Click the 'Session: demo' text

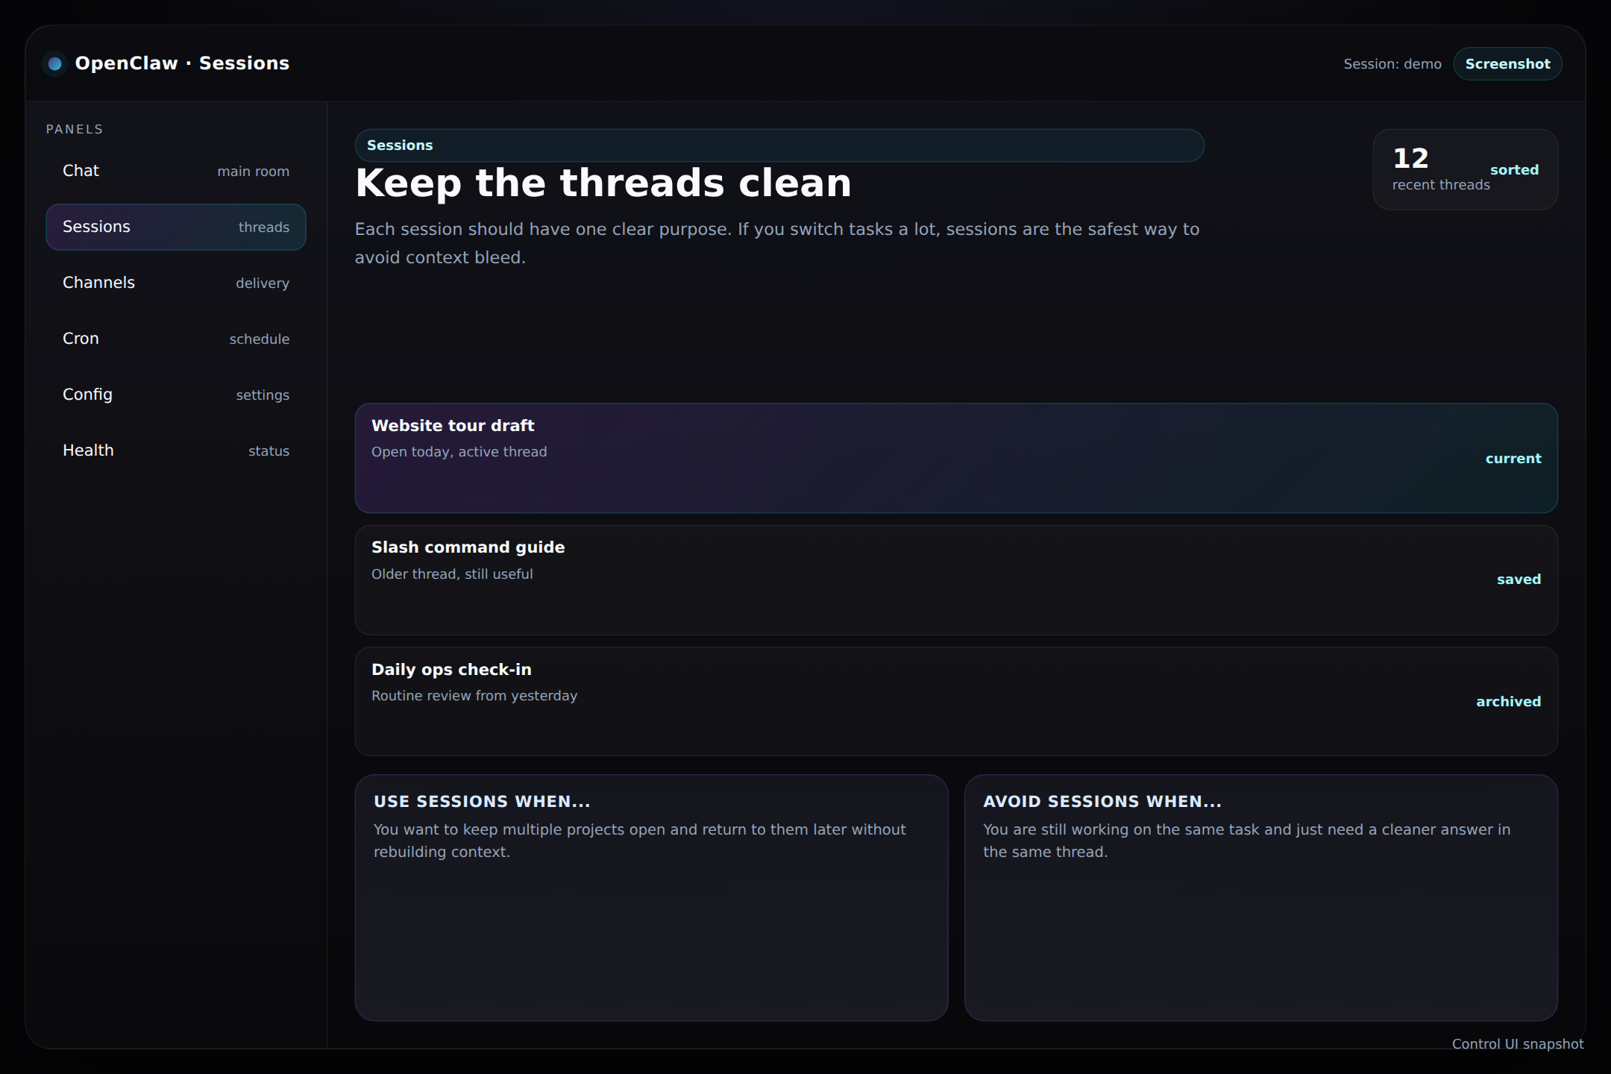(x=1392, y=64)
